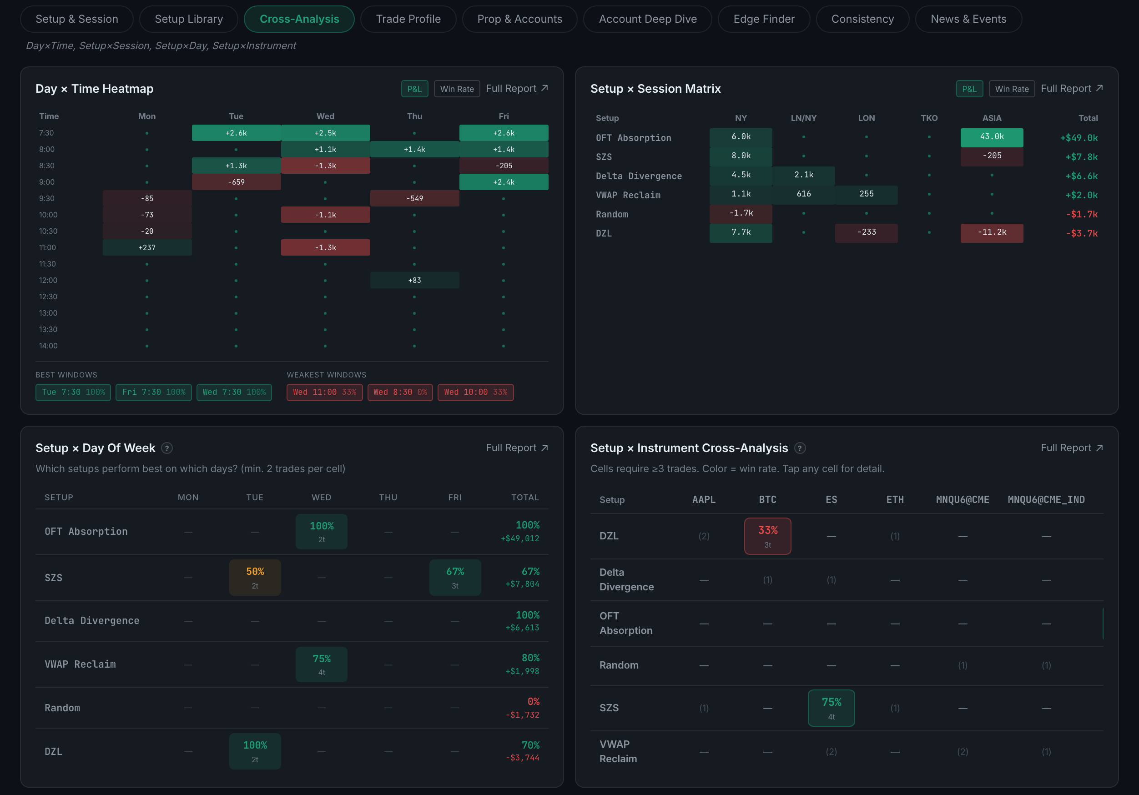
Task: Open the DZL BTC 33% cell detail
Action: [767, 536]
